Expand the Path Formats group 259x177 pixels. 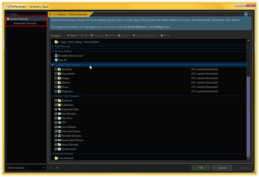coord(53,46)
